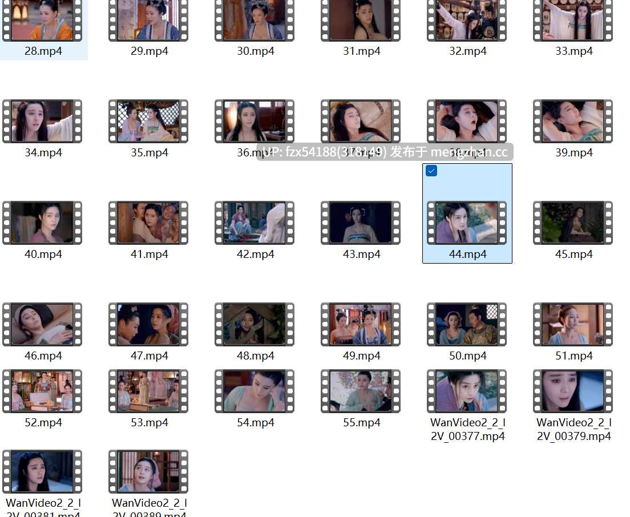Viewport: 630px width, 517px height.
Task: Click the file name 54.mp4
Action: tap(256, 423)
